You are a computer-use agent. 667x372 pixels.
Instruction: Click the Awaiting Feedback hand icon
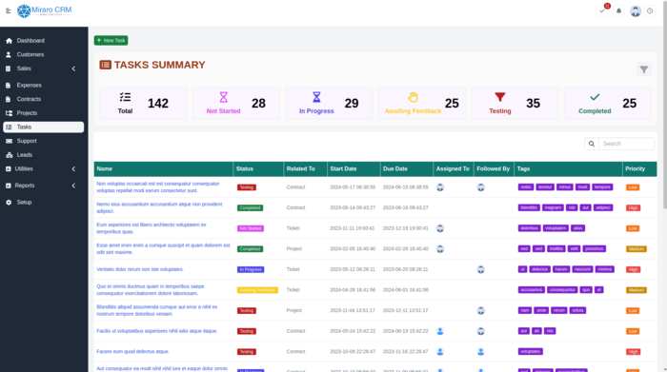click(x=413, y=97)
